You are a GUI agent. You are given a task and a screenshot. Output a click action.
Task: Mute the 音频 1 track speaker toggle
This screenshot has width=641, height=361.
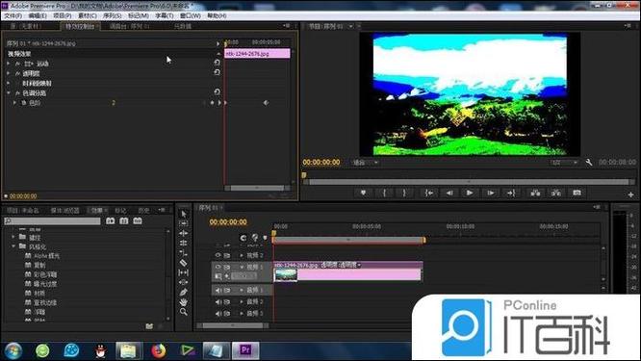[x=218, y=290]
